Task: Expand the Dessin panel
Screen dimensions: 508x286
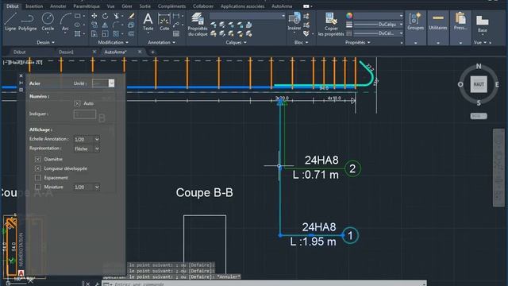Action: (46, 42)
